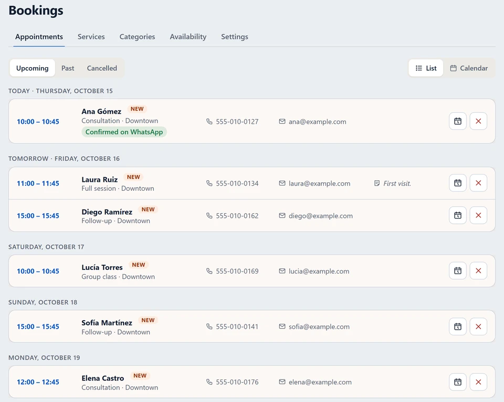The image size is (504, 402).
Task: Click phone number 555-010-0127
Action: point(237,122)
